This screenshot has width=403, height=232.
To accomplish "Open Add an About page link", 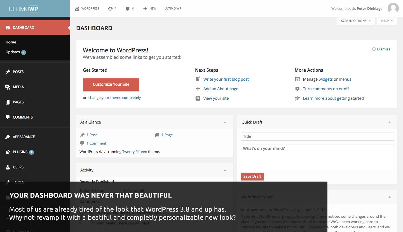I will click(x=221, y=89).
